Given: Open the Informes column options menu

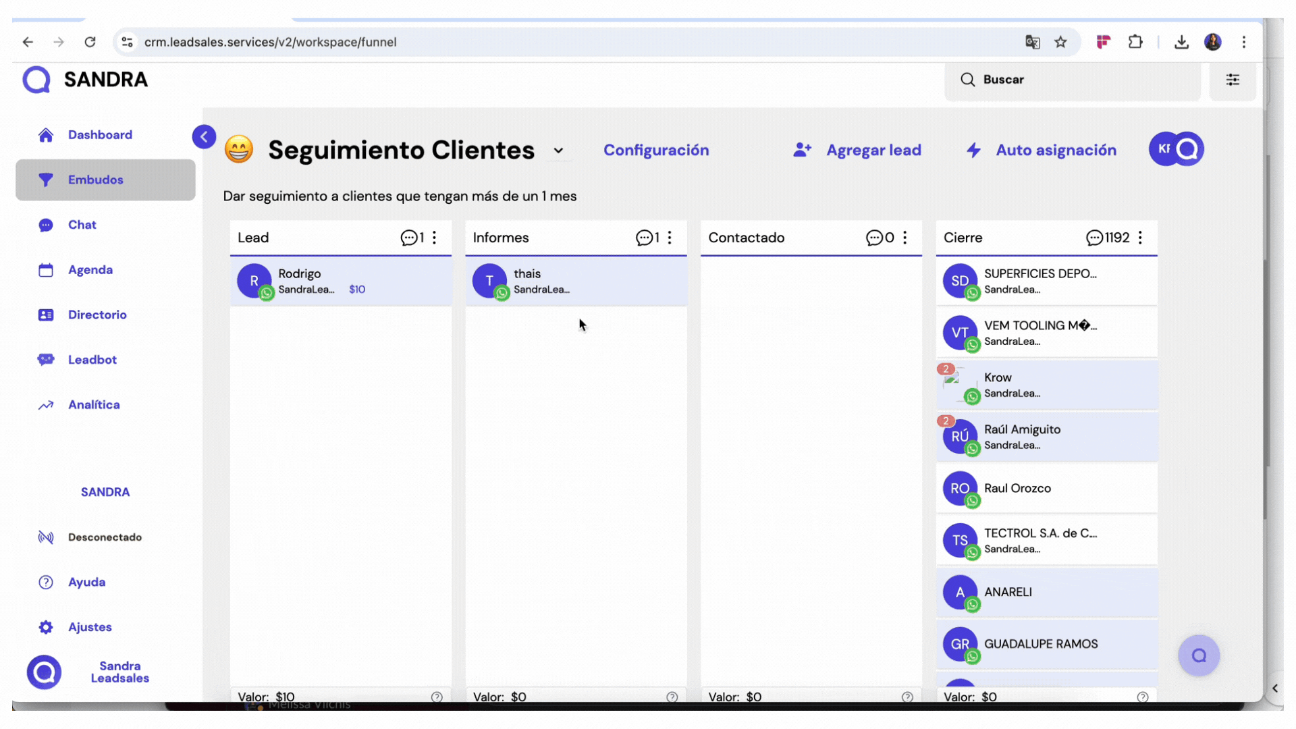Looking at the screenshot, I should 670,238.
